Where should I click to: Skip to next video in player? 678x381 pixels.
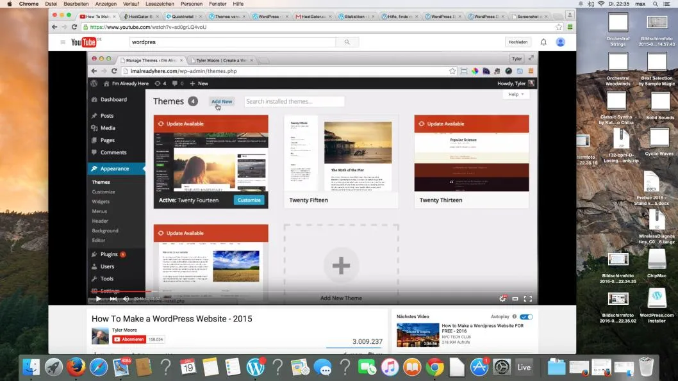click(113, 298)
